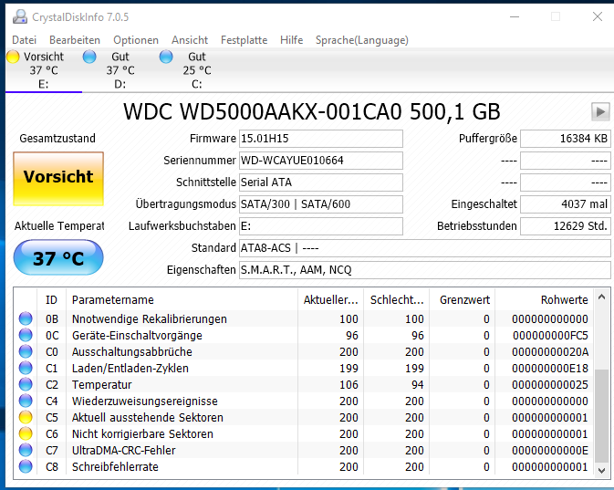Click blue status dot for Schreibfehlerrate row
Image resolution: width=614 pixels, height=490 pixels.
click(26, 467)
